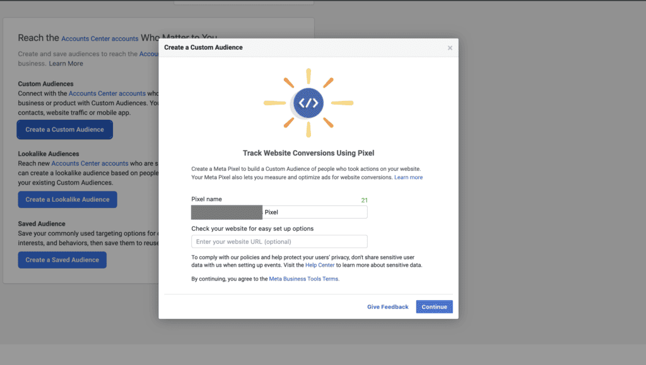Open Accounts Center accounts link in heading

(x=100, y=38)
